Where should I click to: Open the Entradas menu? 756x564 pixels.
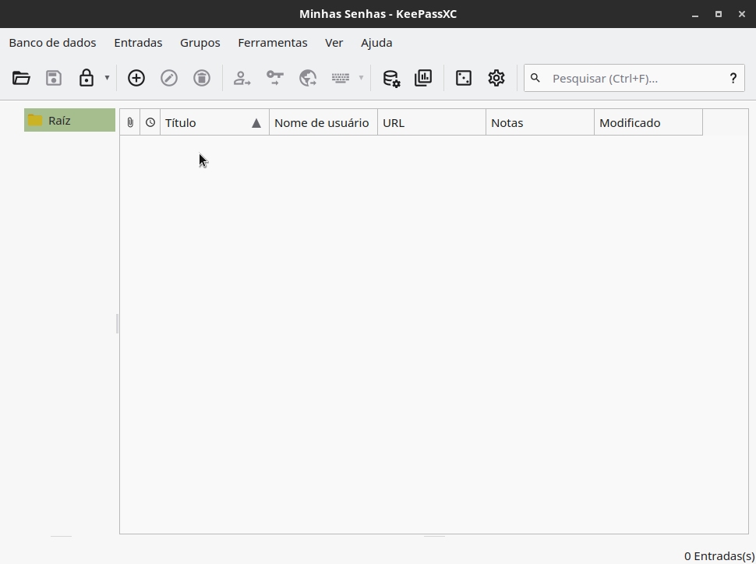click(x=138, y=42)
